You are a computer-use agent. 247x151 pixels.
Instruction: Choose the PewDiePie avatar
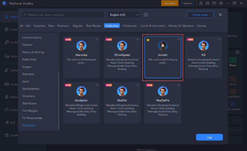(x=163, y=91)
